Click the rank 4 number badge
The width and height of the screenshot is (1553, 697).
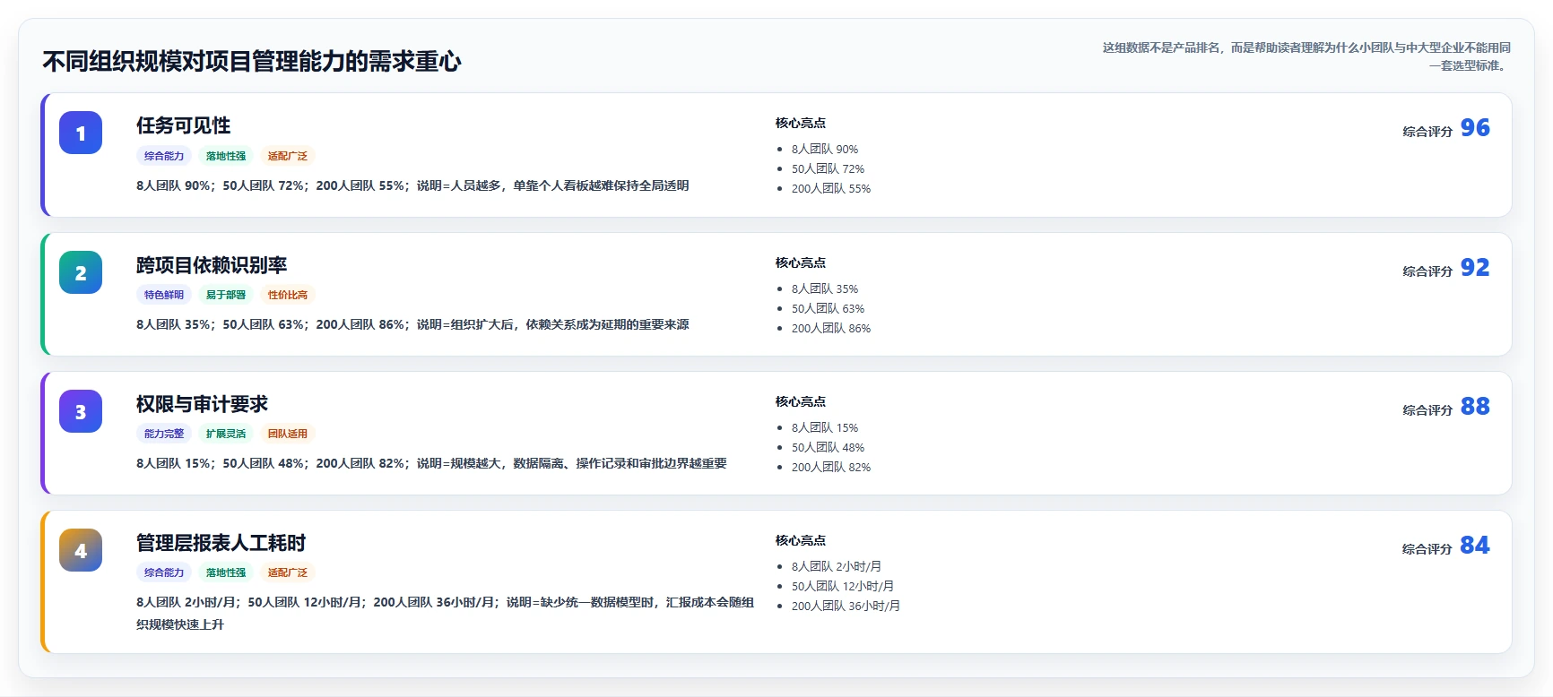coord(81,550)
